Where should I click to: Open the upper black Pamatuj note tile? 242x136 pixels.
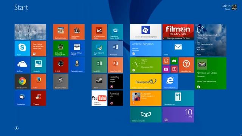pos(115,82)
